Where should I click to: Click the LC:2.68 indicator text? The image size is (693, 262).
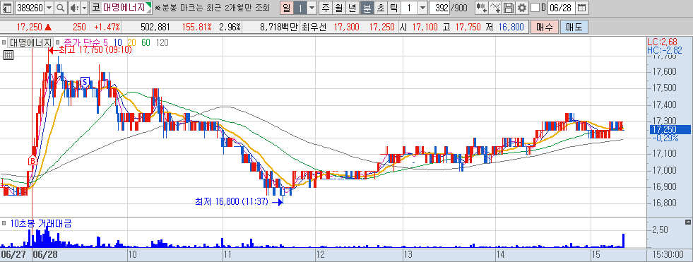(x=662, y=42)
